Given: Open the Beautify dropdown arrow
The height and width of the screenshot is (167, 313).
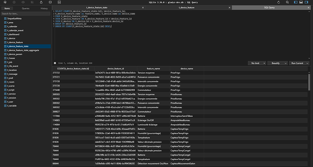Looking at the screenshot, I should click(x=286, y=63).
